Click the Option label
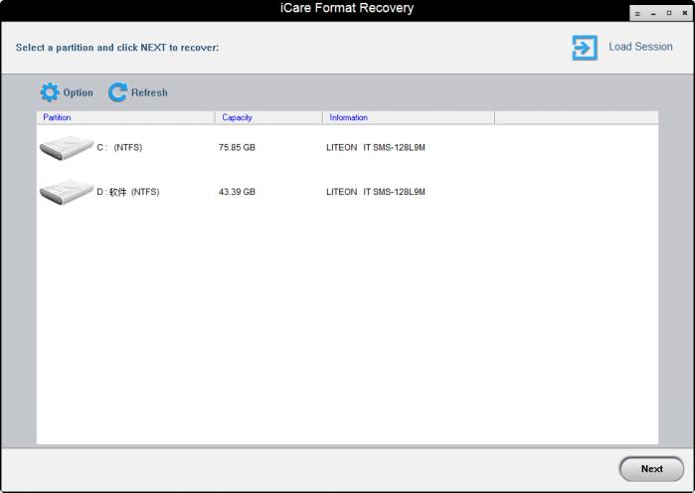Image resolution: width=695 pixels, height=493 pixels. (78, 92)
